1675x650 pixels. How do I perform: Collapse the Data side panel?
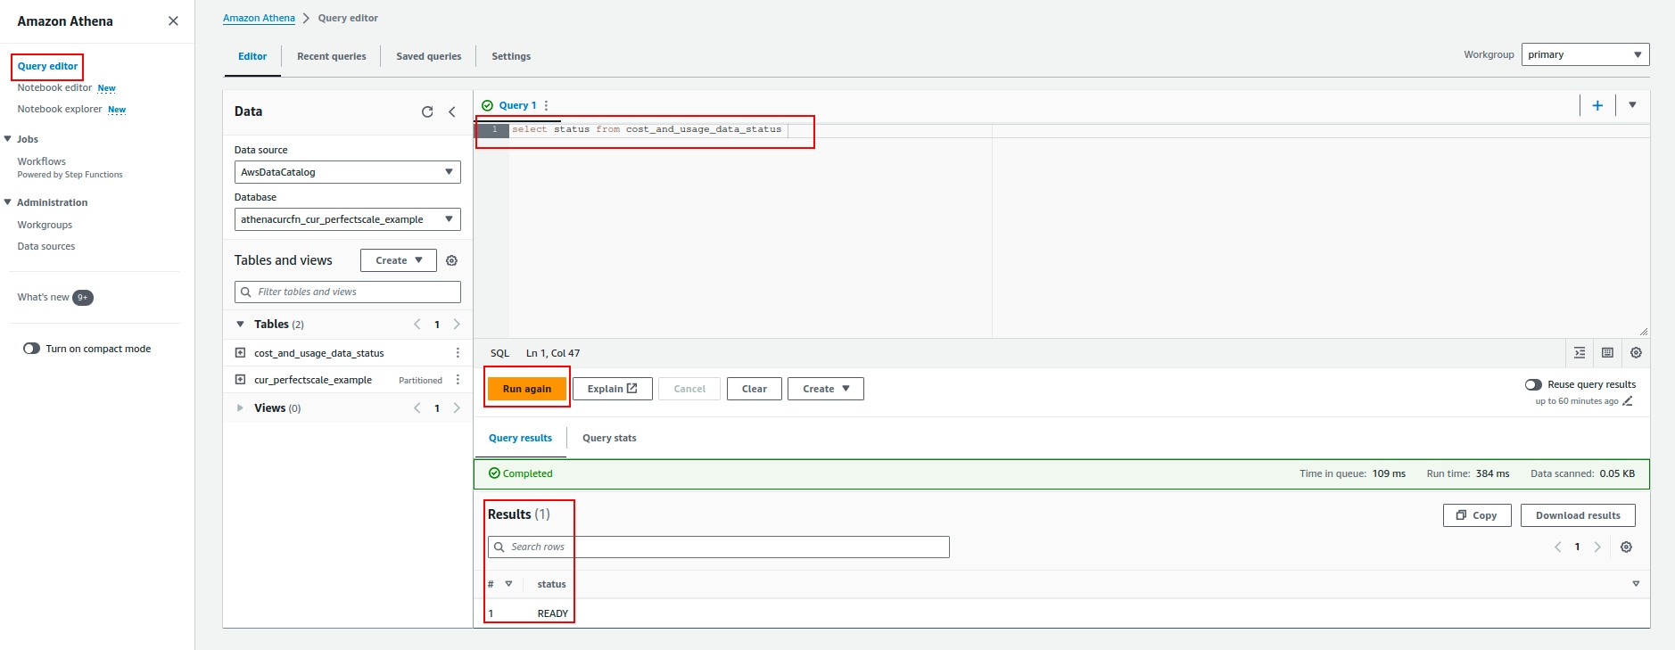tap(452, 111)
